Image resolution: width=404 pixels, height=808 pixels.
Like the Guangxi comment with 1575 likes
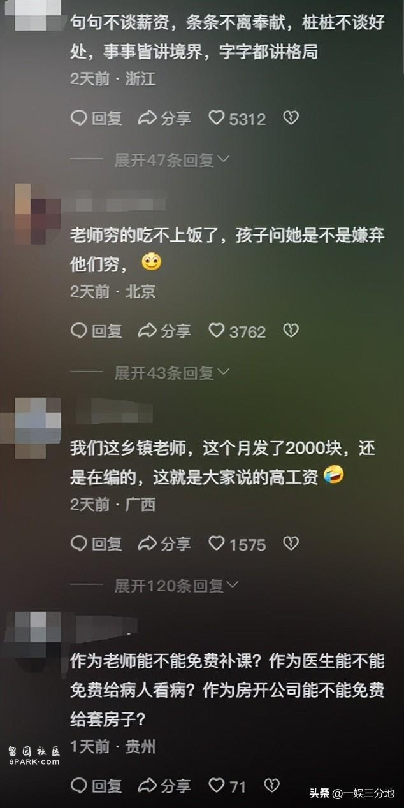[x=237, y=544]
